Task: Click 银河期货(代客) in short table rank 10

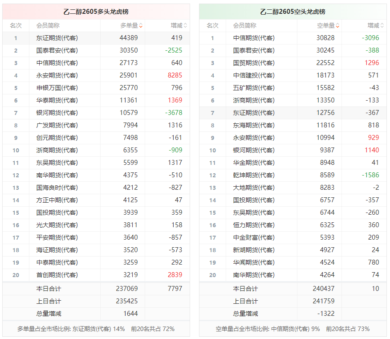Action: tap(254, 150)
